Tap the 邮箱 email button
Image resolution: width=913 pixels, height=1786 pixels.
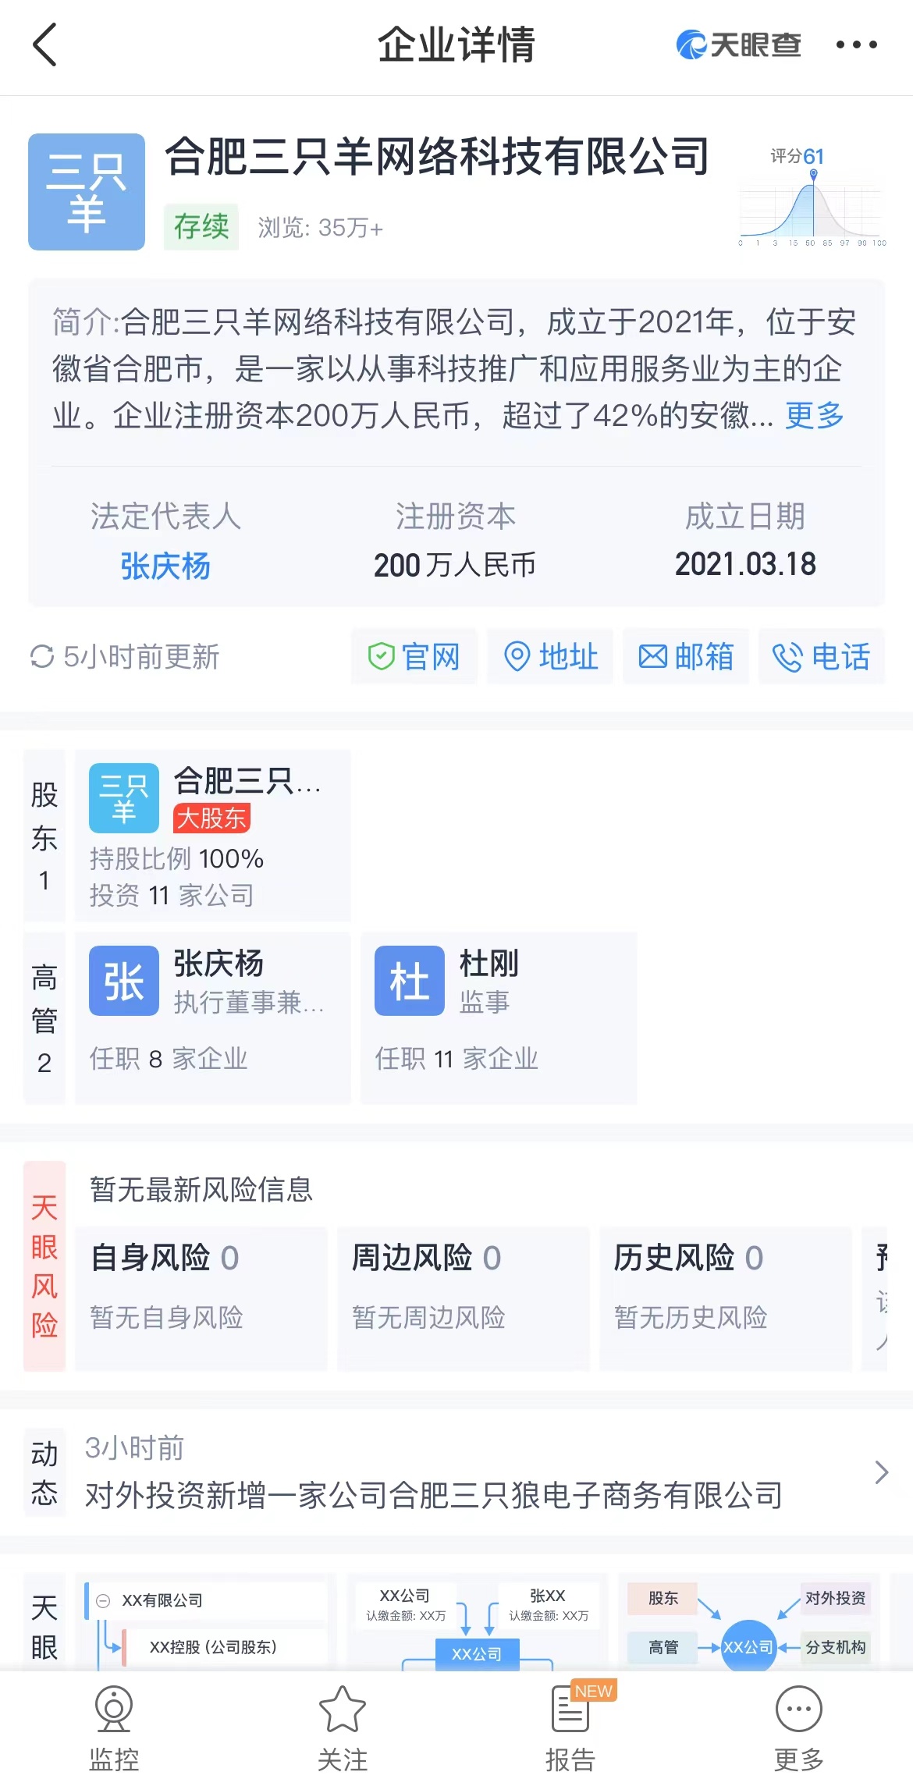coord(686,657)
